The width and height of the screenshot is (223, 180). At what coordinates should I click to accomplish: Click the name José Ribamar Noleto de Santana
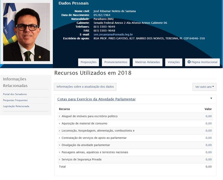pyautogui.click(x=115, y=11)
